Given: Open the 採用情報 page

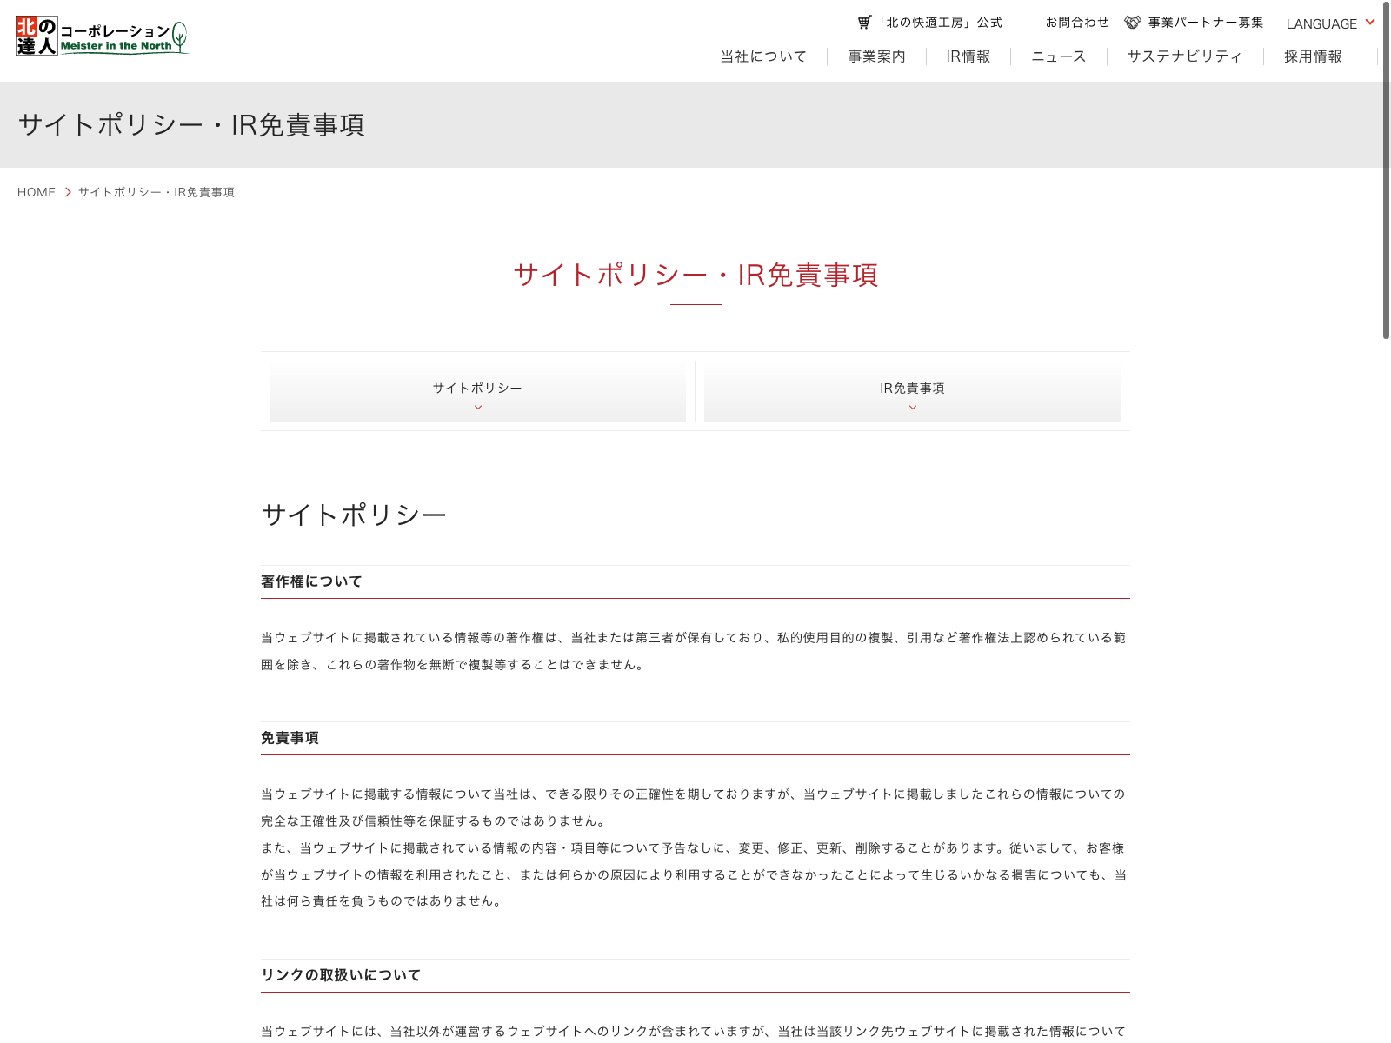Looking at the screenshot, I should [1313, 56].
